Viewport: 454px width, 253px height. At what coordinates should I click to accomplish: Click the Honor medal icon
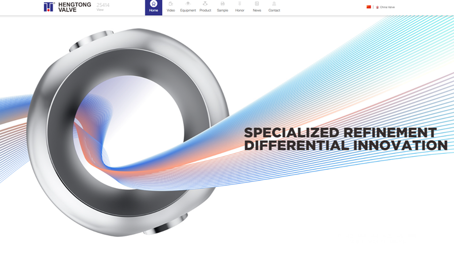point(240,3)
